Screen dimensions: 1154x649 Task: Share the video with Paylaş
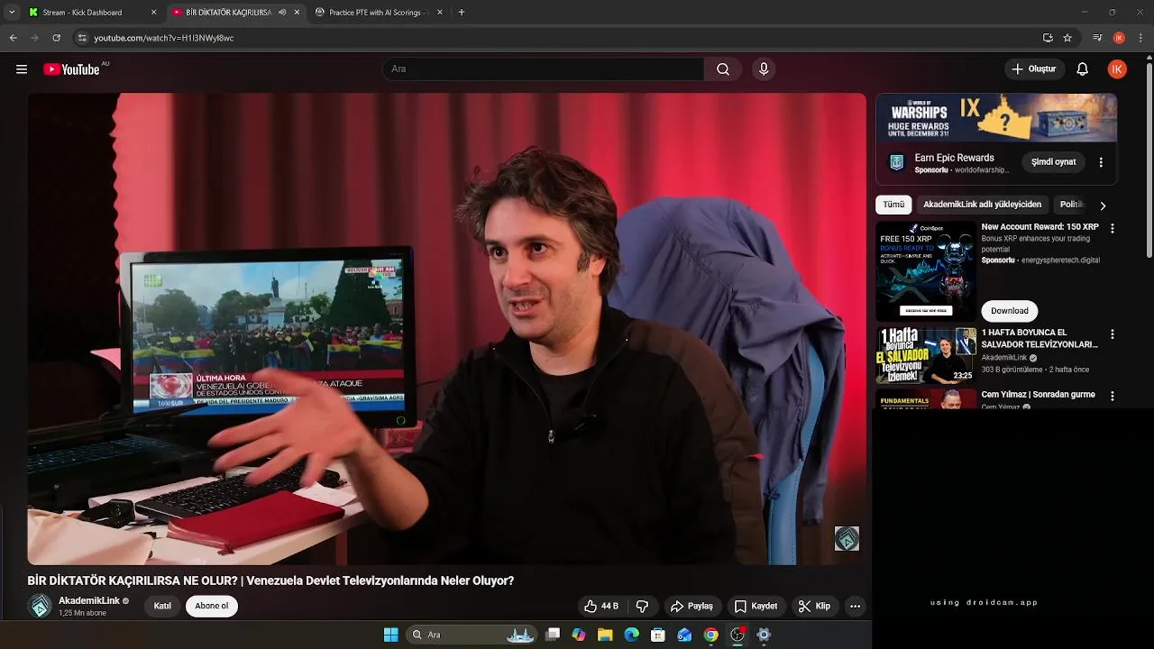[691, 607]
